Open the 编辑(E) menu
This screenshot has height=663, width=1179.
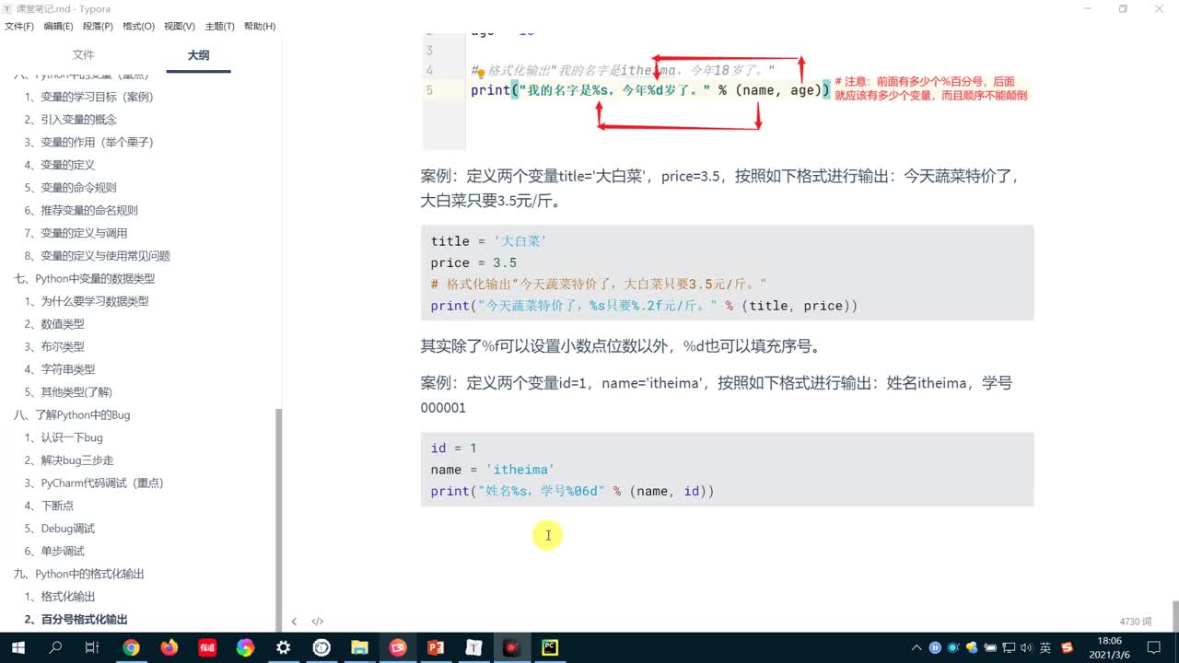58,26
